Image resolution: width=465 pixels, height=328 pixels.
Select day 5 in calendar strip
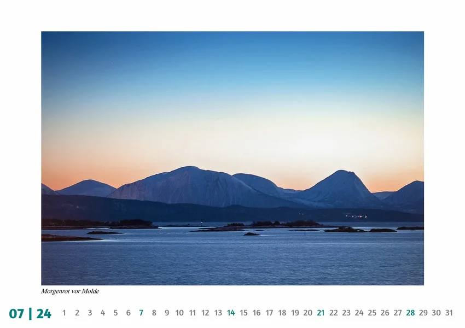click(x=115, y=313)
